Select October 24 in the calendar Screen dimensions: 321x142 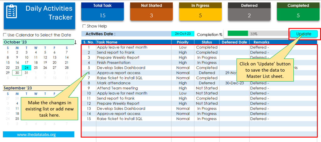pos(26,68)
